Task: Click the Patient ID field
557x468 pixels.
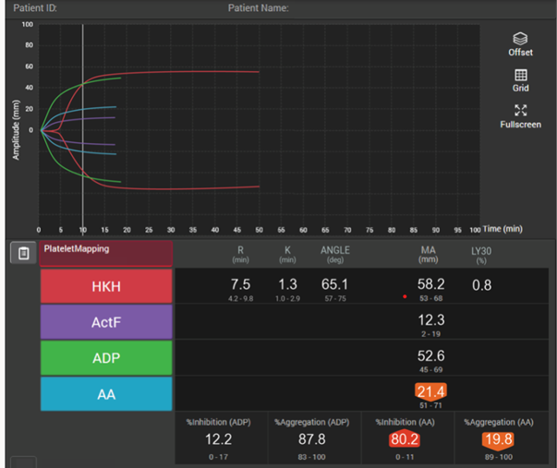Action: pos(35,7)
